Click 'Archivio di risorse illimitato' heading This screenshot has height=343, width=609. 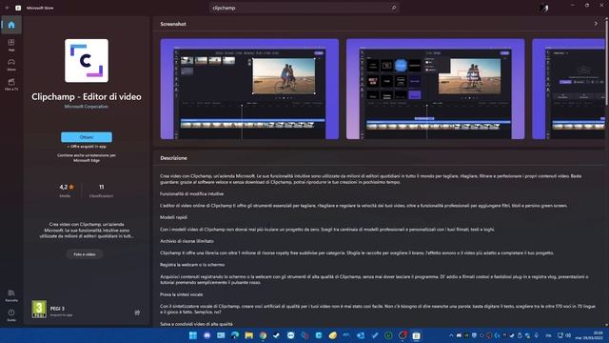pos(187,241)
